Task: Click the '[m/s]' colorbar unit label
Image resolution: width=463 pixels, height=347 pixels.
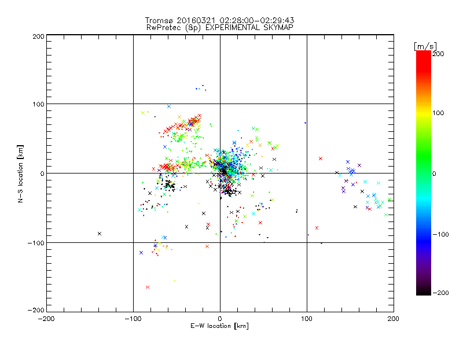Action: [x=425, y=46]
